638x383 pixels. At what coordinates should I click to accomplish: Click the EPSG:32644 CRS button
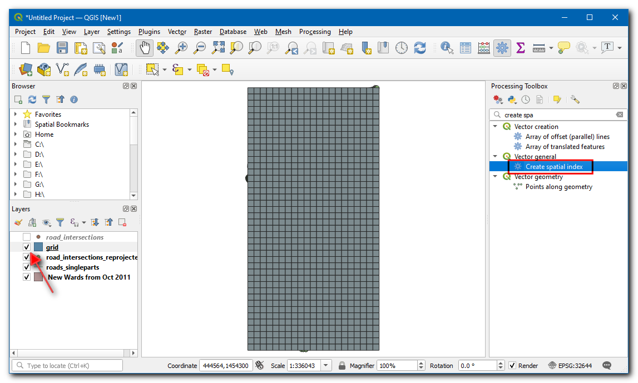(x=572, y=366)
